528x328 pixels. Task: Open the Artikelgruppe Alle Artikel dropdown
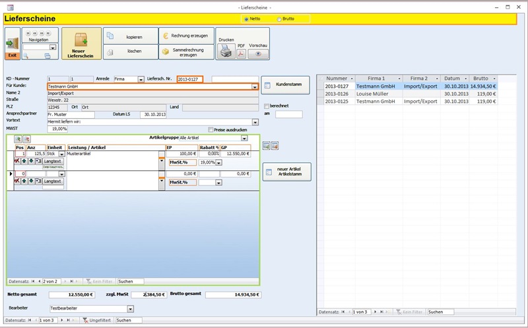[244, 138]
